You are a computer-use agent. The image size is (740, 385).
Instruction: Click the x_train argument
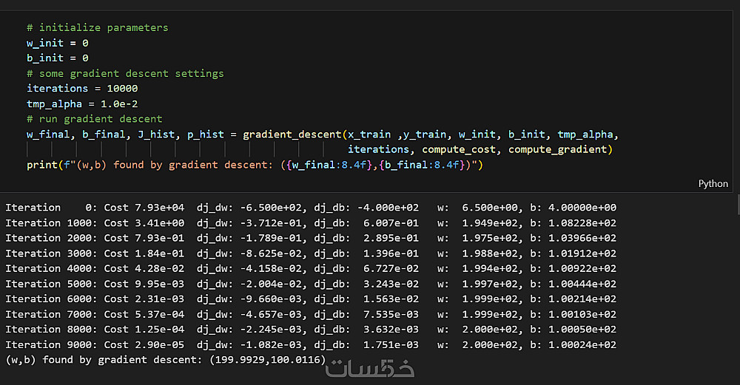coord(369,134)
